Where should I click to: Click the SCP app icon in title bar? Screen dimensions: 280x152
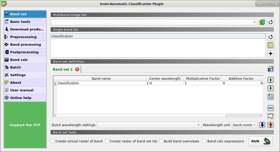pos(4,4)
